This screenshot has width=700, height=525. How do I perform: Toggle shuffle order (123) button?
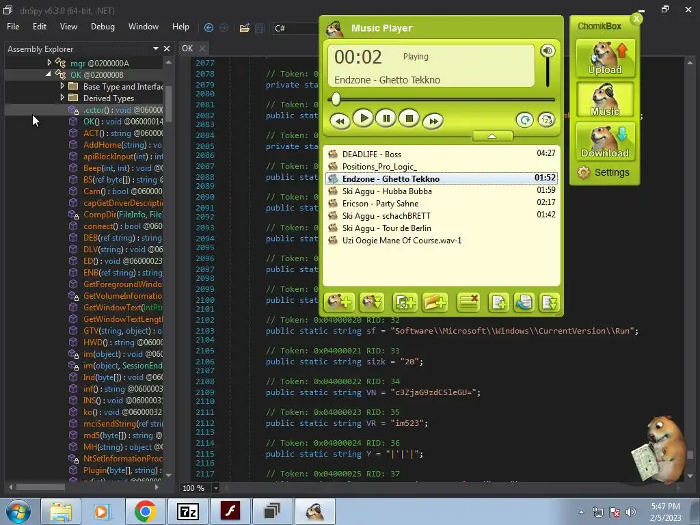546,120
